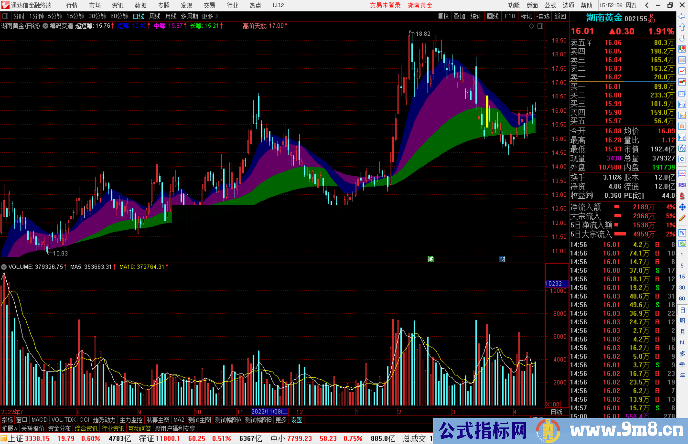Screen dimensions: 688x444
Task: Open the 筹码变道 indicator dropdown arrow
Action: point(46,26)
